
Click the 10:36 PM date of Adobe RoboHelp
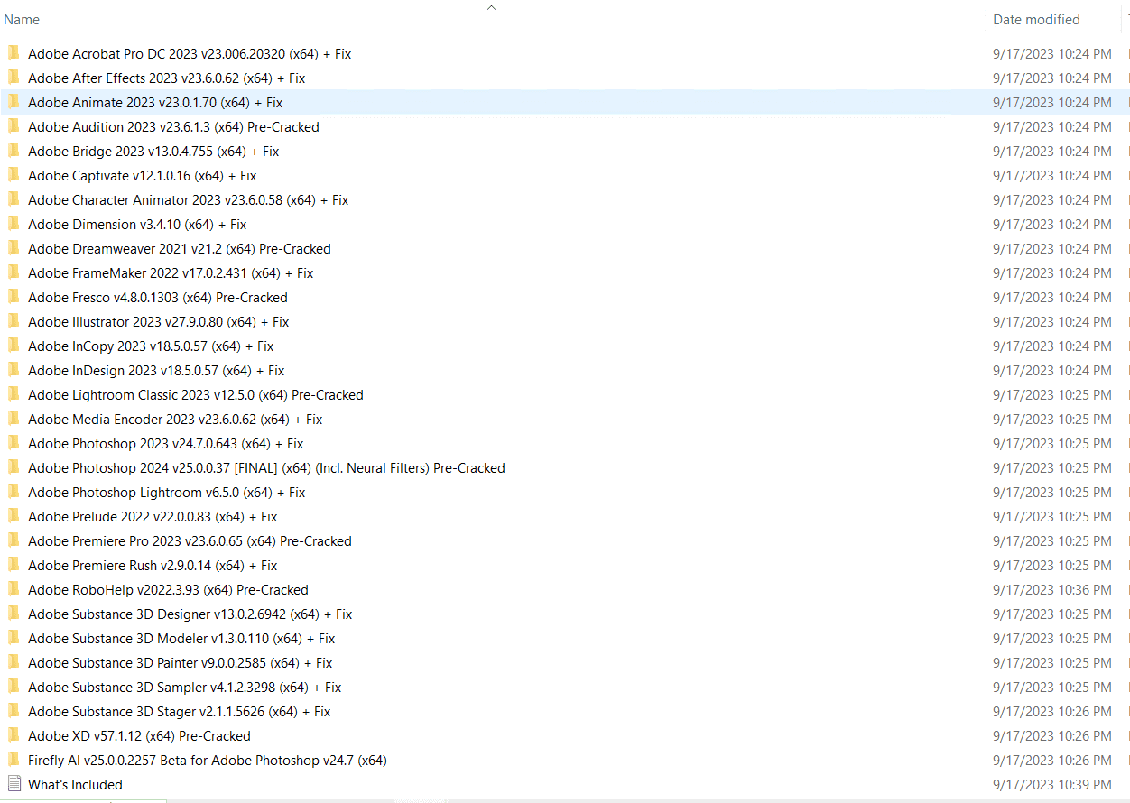(1052, 590)
